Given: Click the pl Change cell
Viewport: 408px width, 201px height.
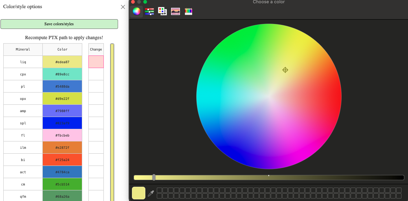Looking at the screenshot, I should [x=96, y=86].
